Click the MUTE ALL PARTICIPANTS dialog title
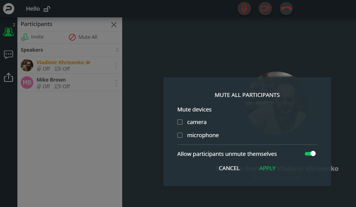This screenshot has width=356, height=207. (247, 95)
